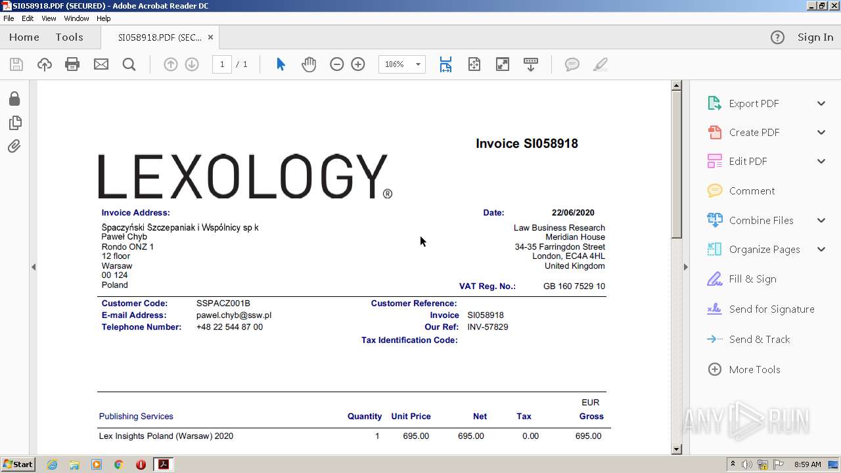Open Fill & Sign tool

[752, 279]
